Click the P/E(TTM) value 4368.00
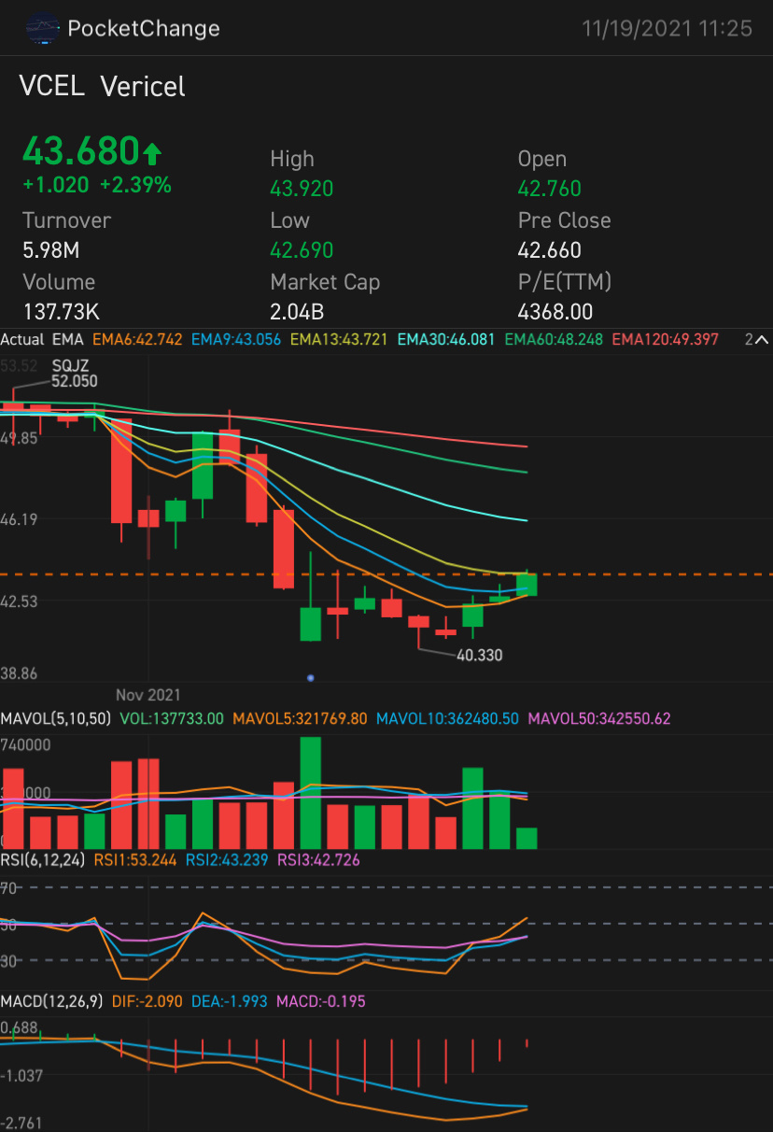Viewport: 773px width, 1132px height. pyautogui.click(x=555, y=312)
